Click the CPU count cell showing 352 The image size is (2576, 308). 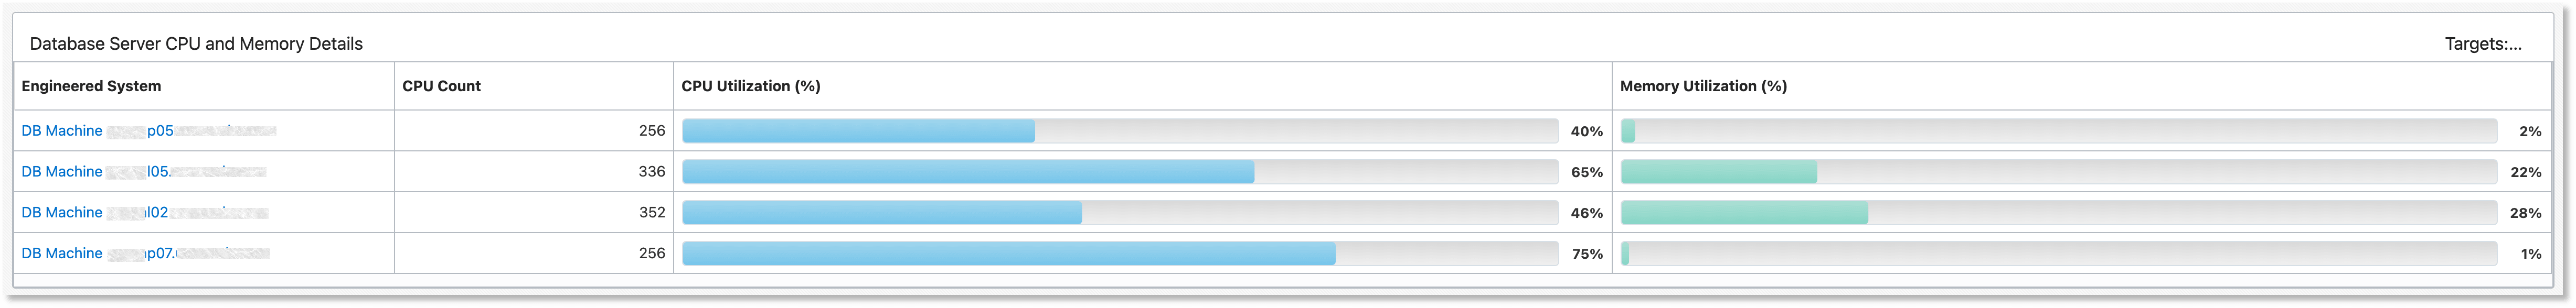click(534, 213)
